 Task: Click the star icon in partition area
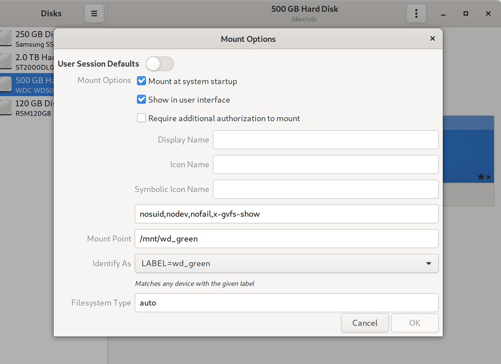pyautogui.click(x=481, y=177)
